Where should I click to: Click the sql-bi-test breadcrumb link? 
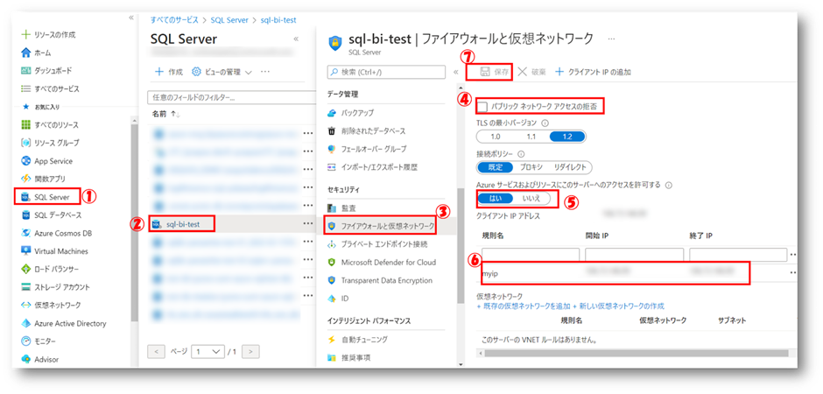coord(278,20)
